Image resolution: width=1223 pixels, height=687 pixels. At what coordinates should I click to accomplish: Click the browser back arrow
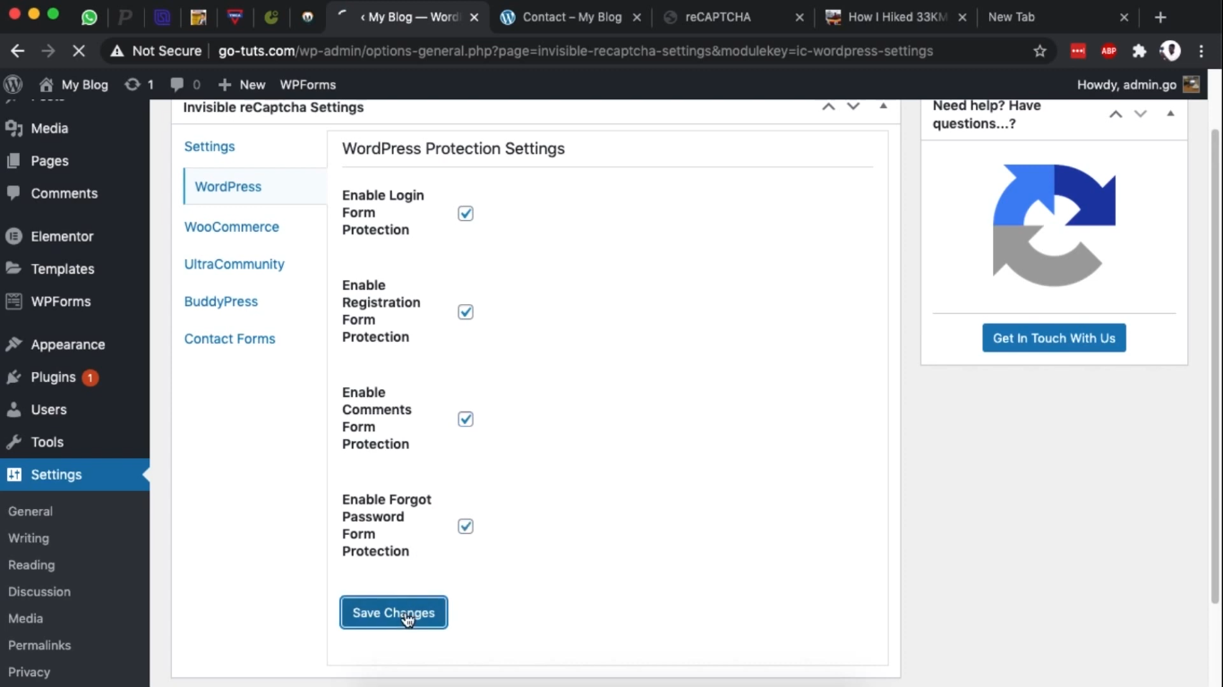click(18, 51)
